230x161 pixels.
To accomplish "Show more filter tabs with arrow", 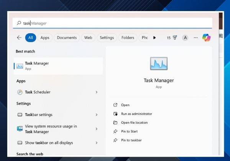I will [154, 38].
